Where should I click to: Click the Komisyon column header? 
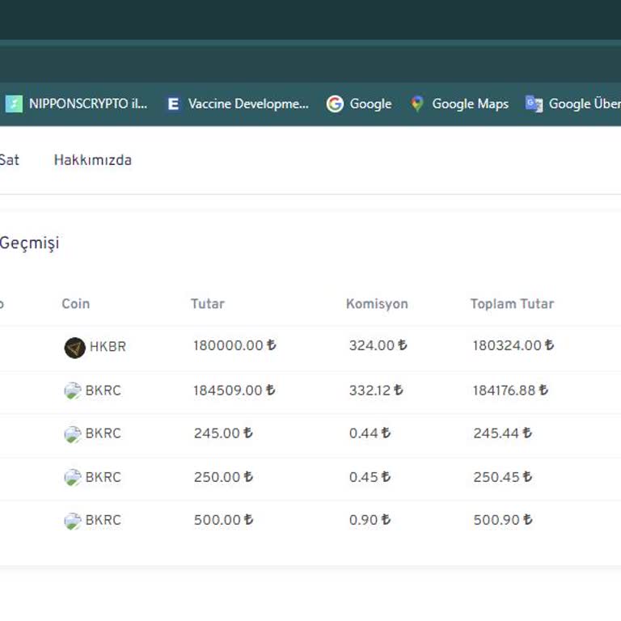[377, 304]
